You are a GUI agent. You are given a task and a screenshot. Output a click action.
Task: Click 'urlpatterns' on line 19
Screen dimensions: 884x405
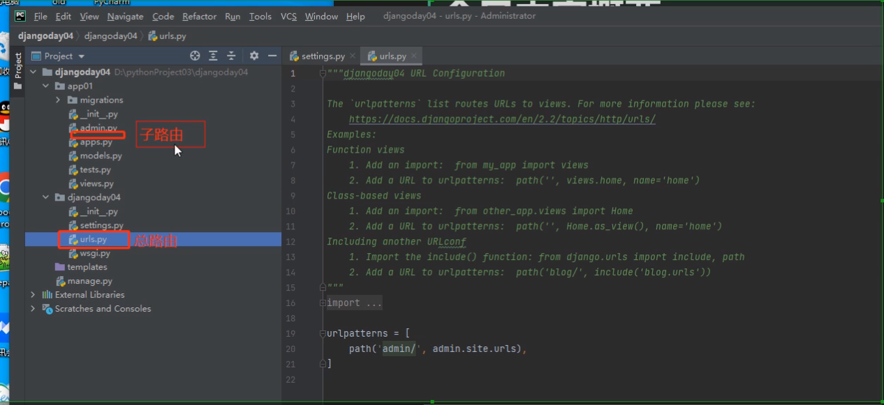tap(357, 333)
